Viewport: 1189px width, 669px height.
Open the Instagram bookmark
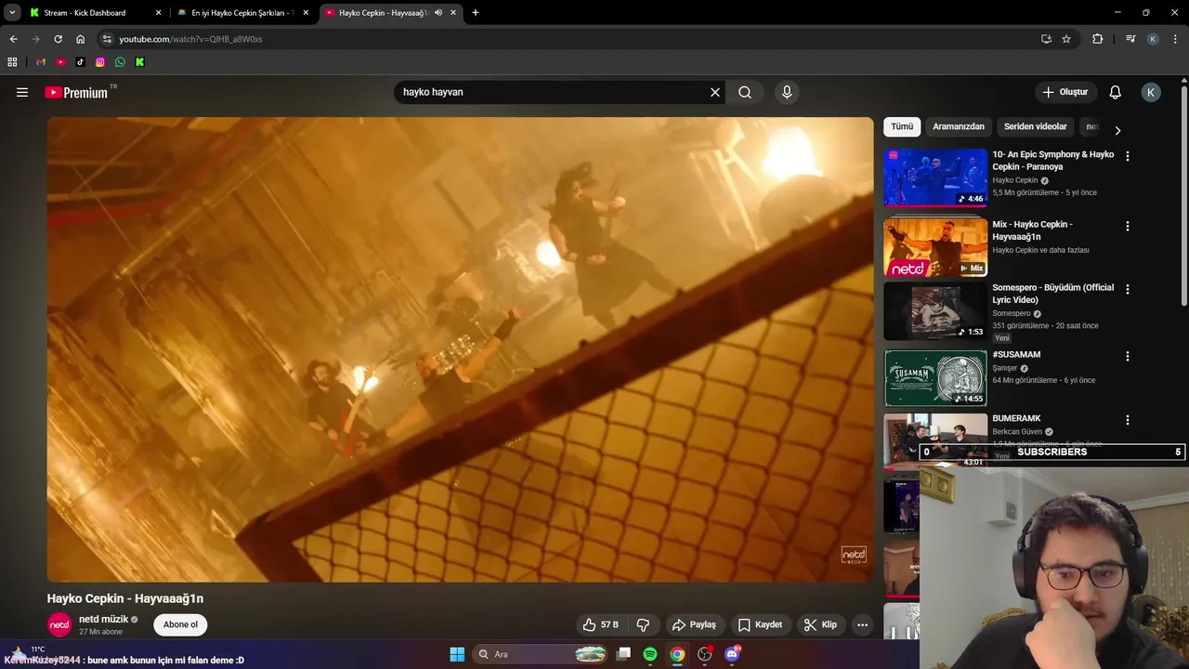pyautogui.click(x=100, y=62)
